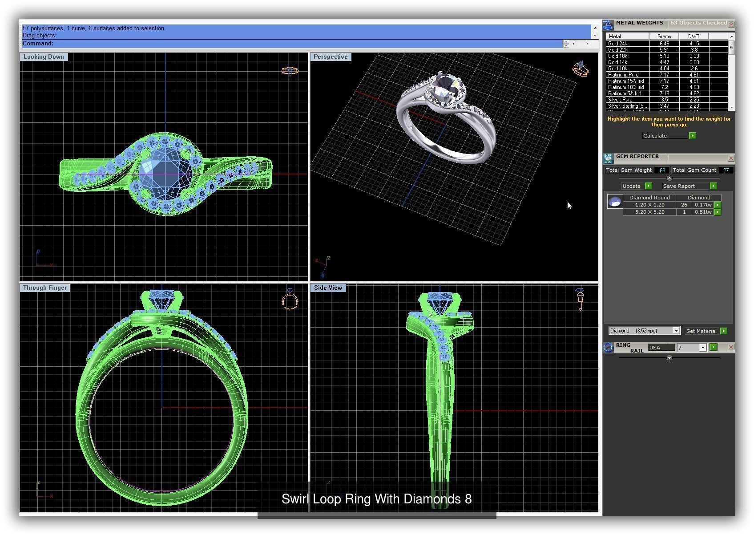The width and height of the screenshot is (754, 535).
Task: Click the green arrow on the 0.51tw row
Action: click(717, 212)
